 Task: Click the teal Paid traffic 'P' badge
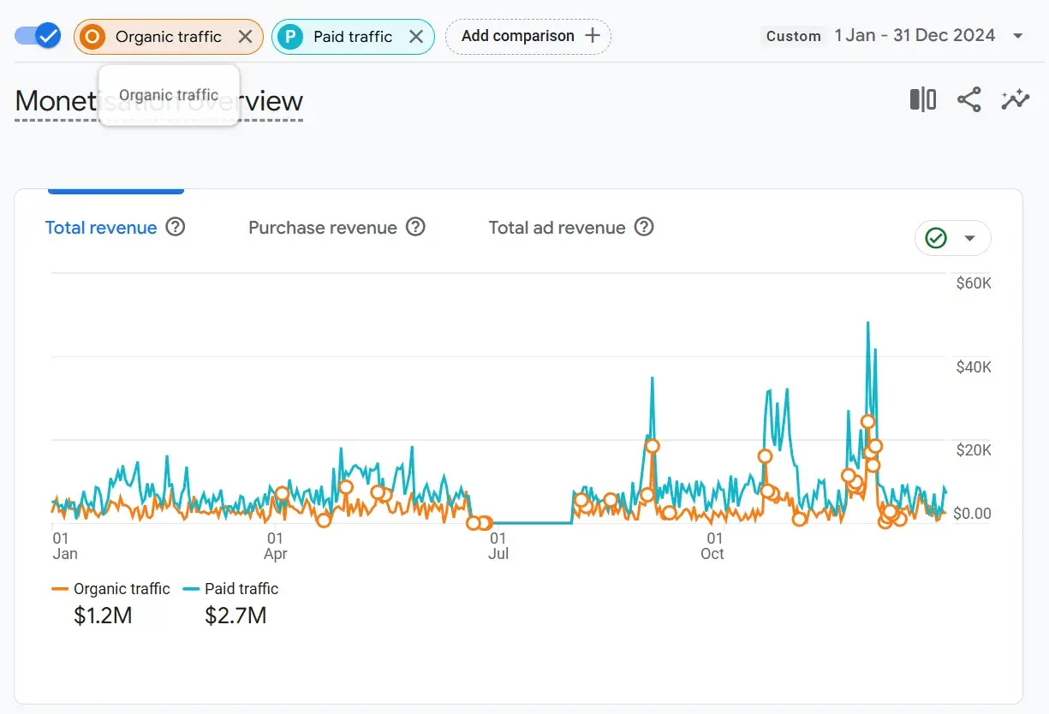[290, 37]
